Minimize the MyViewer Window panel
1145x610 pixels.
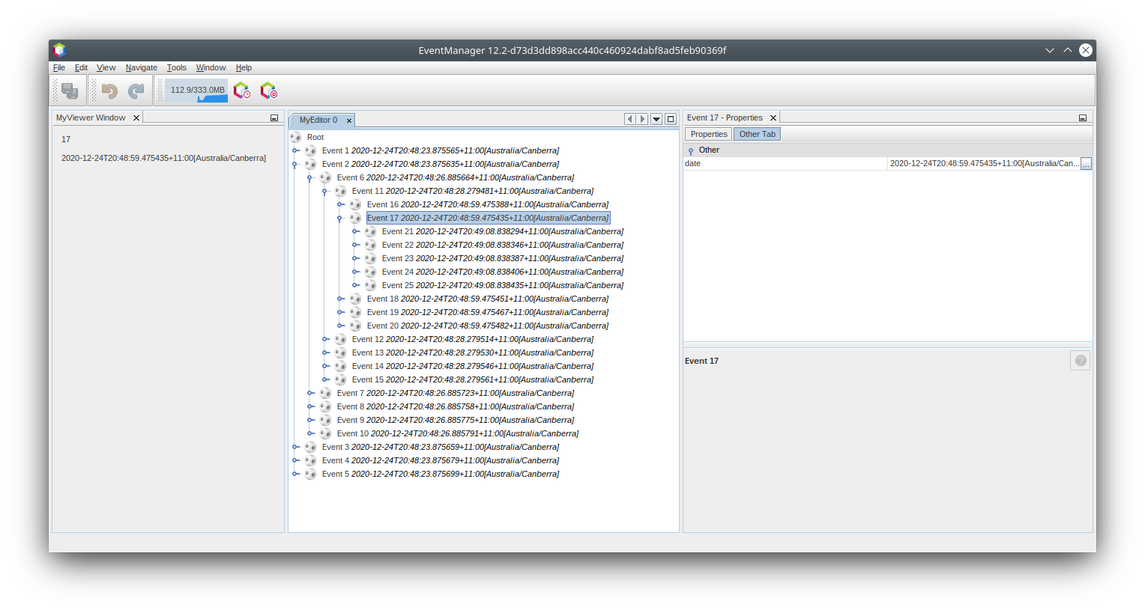274,118
